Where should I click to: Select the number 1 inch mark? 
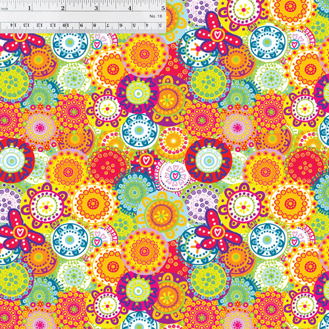[x=30, y=9]
